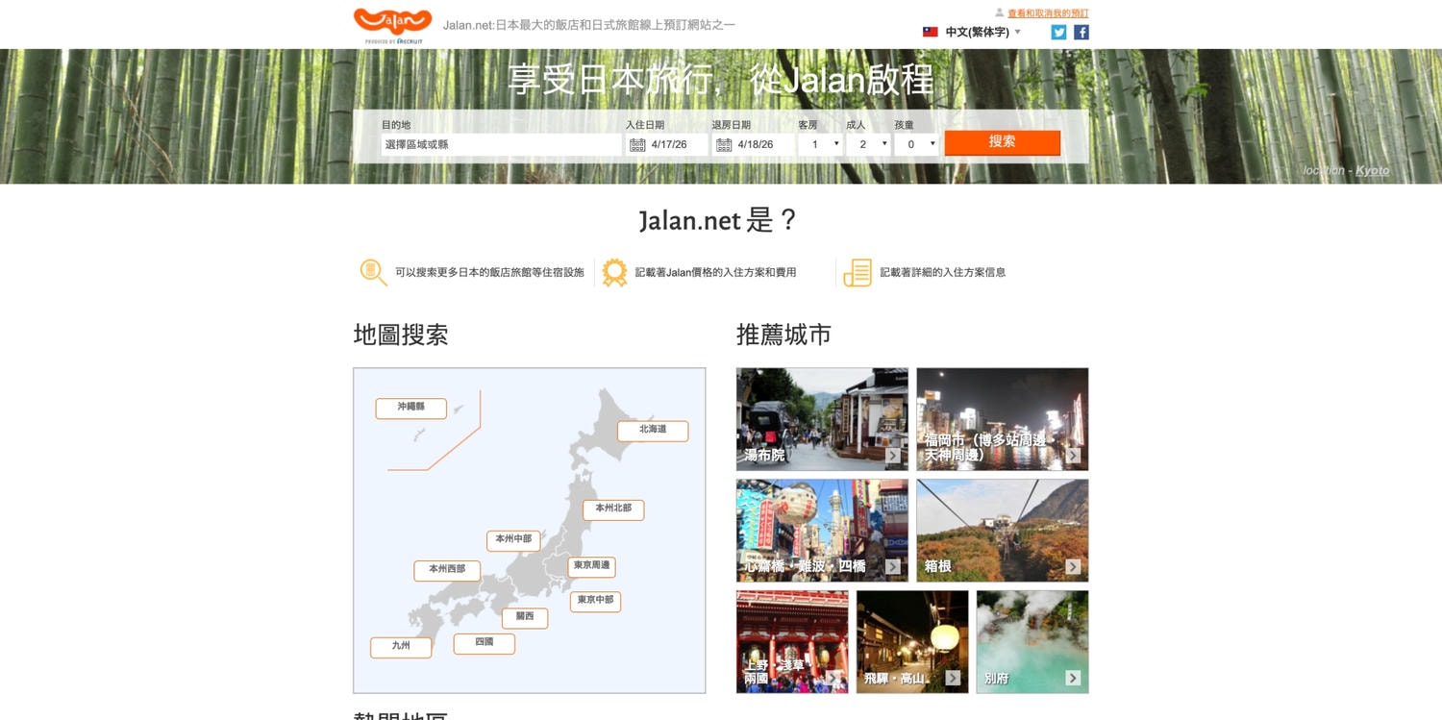The height and width of the screenshot is (720, 1442).
Task: Click arrow icon on 箱根 card
Action: (x=1073, y=567)
